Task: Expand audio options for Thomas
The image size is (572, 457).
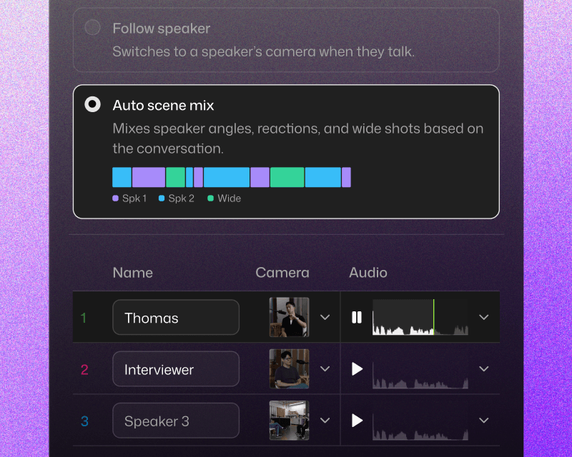Action: tap(484, 317)
